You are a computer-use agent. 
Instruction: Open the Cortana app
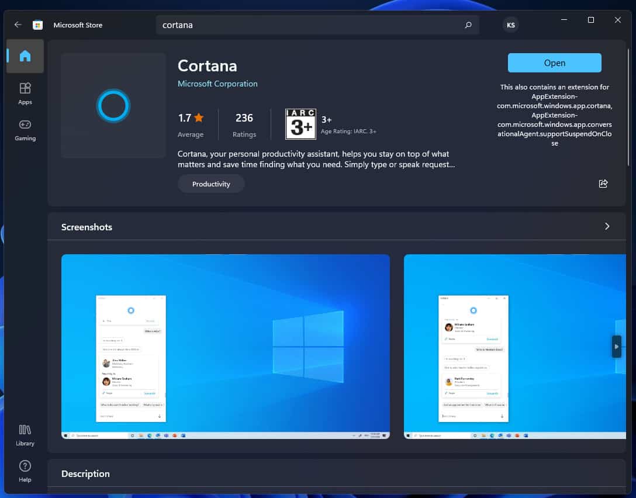pyautogui.click(x=555, y=63)
